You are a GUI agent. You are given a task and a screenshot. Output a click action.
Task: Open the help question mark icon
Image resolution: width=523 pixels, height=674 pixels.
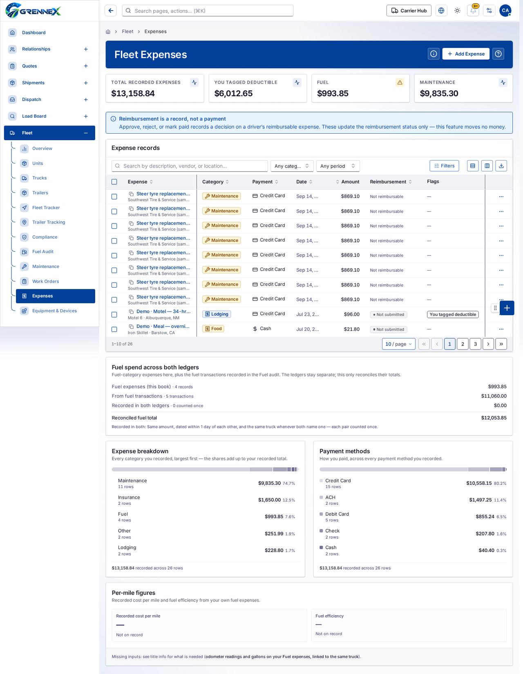(498, 54)
